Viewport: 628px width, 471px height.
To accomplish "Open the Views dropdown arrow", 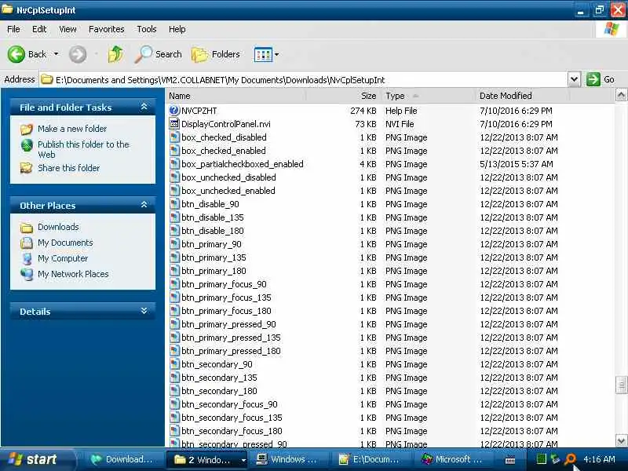I will 277,54.
